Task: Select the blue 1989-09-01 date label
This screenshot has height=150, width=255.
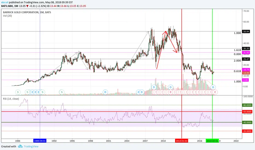Action: point(40,141)
